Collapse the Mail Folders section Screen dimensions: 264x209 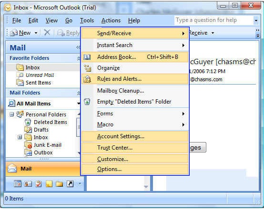[79, 93]
